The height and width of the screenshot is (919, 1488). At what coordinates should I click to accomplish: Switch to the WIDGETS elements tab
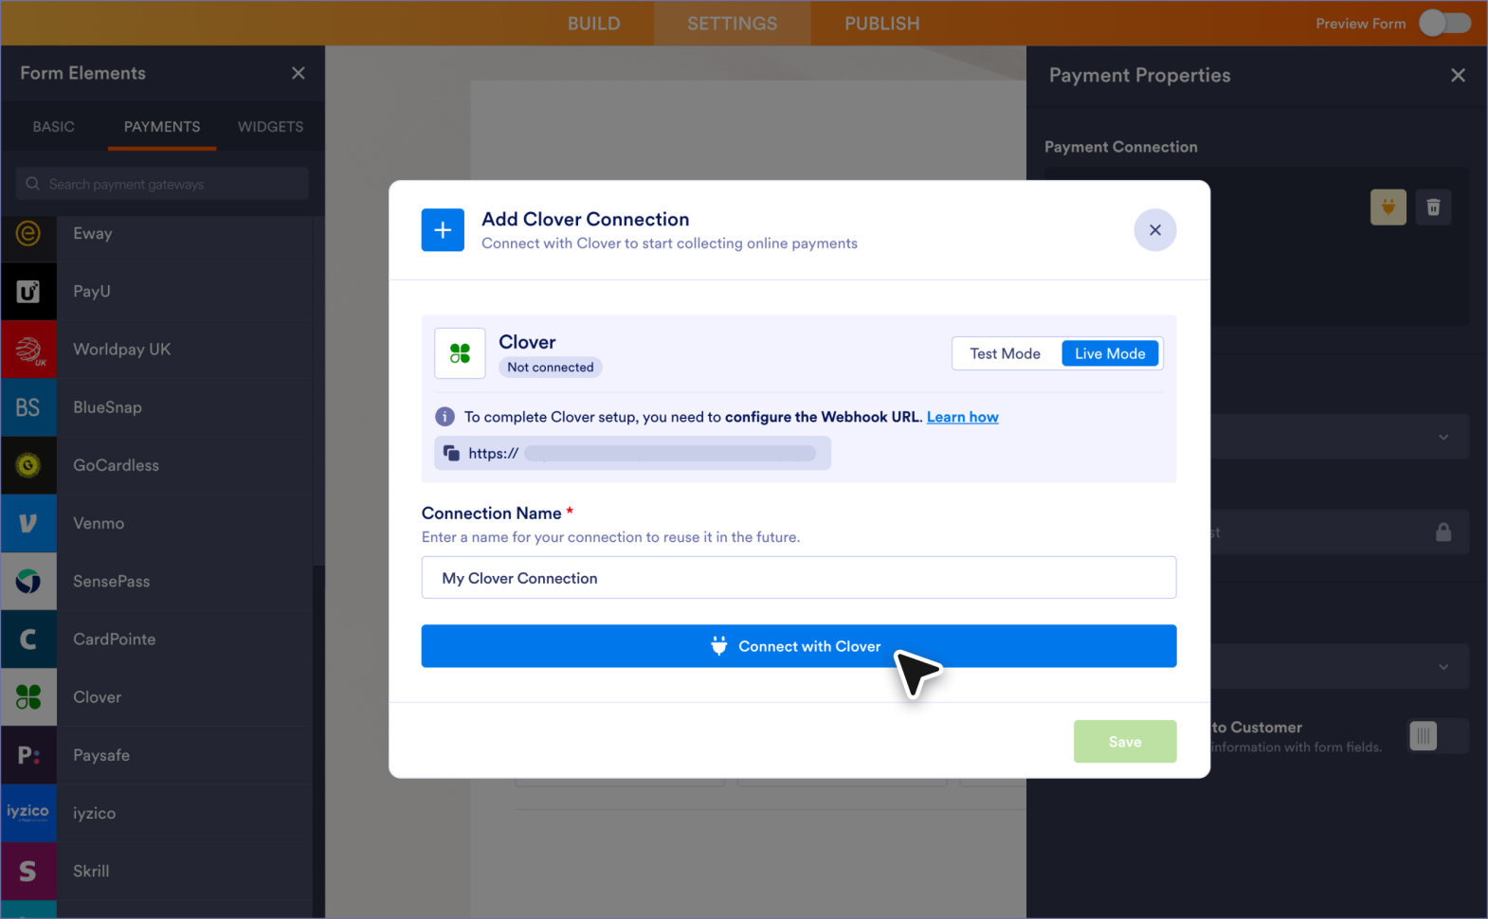tap(271, 127)
